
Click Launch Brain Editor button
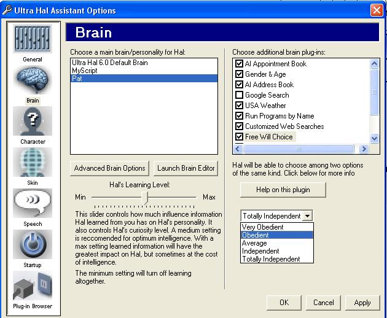[x=186, y=168]
